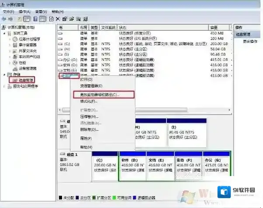This screenshot has width=263, height=208.
Task: Click the Forward arrow toolbar icon
Action: (x=12, y=19)
